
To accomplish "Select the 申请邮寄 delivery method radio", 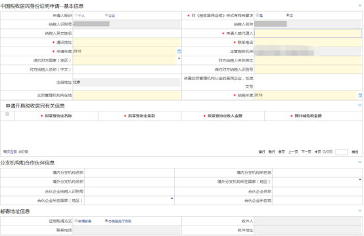I will click(x=76, y=221).
